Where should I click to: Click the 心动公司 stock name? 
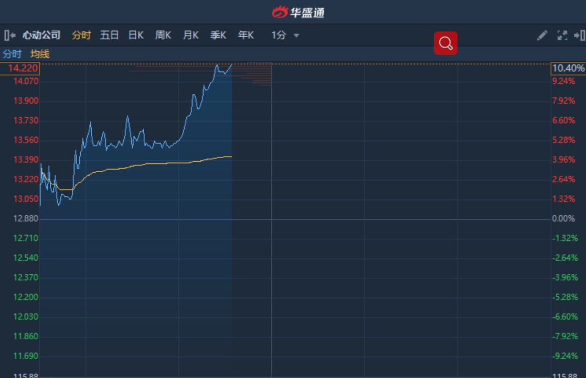41,36
